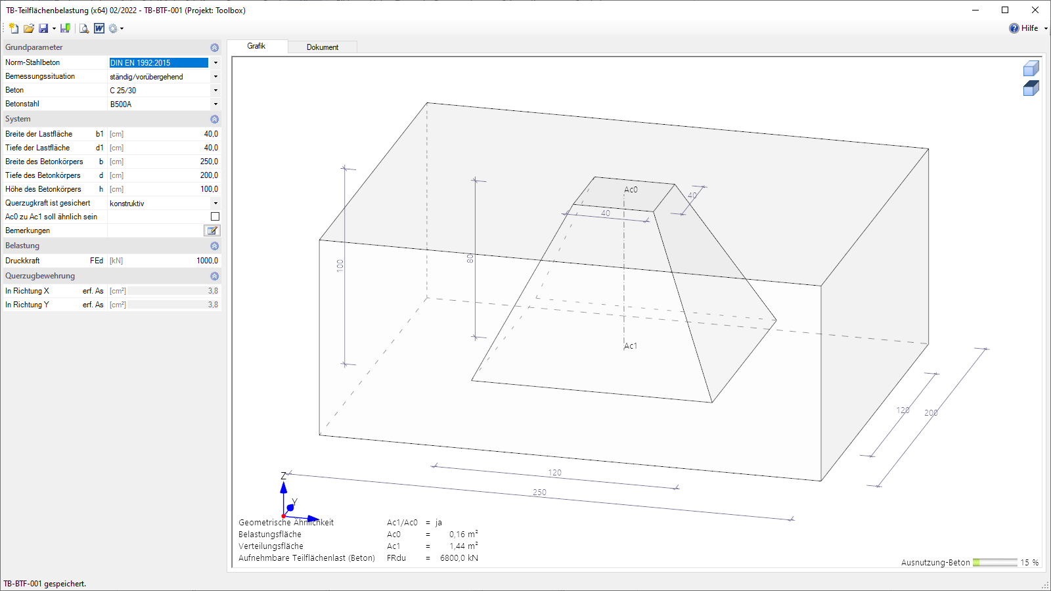Switch to solid shaded cube view icon

pyautogui.click(x=1031, y=88)
